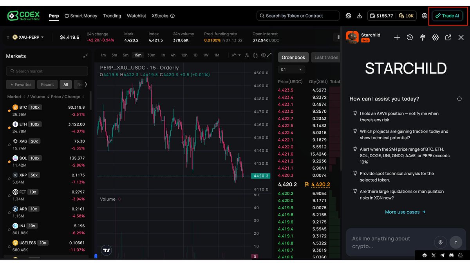Set chart timeframe to 1D
Screen dimensions: 470x266
[195, 55]
